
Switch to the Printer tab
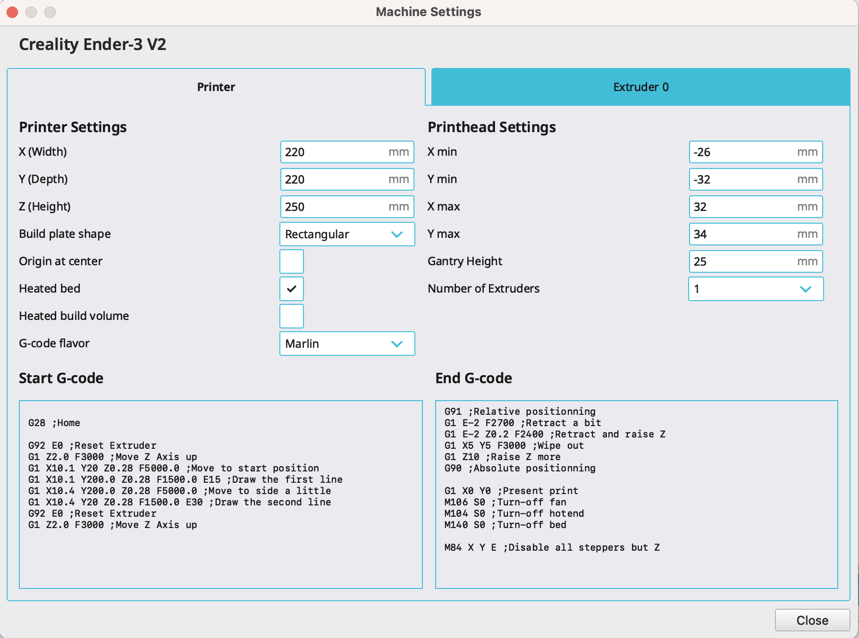(216, 87)
